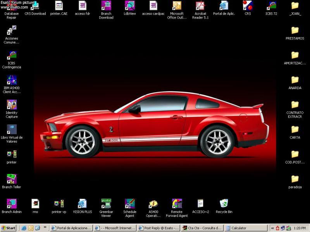The image size is (310, 232).
Task: Open the CRS desktop shortcut
Action: 248,8
